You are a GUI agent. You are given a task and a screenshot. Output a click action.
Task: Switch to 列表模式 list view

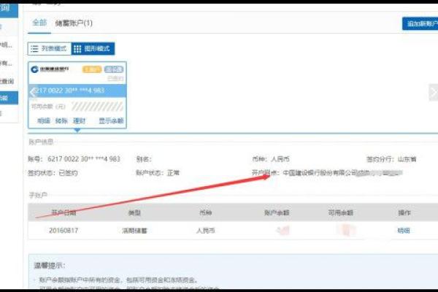(x=50, y=49)
